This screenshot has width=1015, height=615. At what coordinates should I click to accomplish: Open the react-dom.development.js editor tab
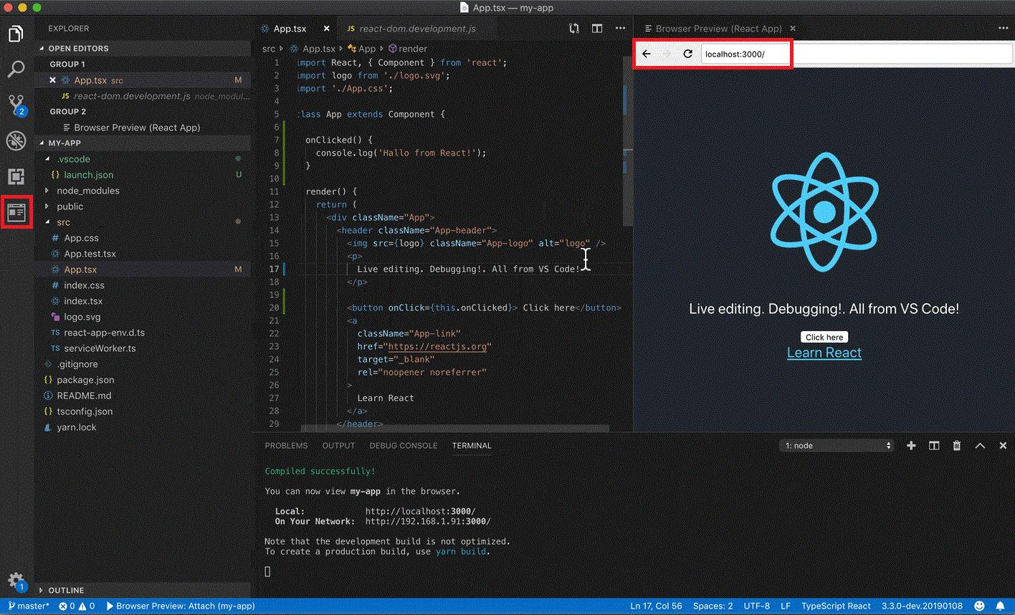point(416,29)
